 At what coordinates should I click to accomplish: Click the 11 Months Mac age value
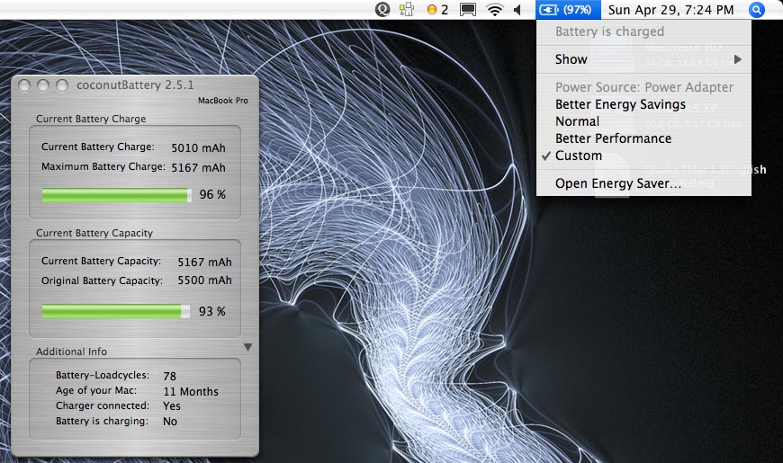(191, 392)
